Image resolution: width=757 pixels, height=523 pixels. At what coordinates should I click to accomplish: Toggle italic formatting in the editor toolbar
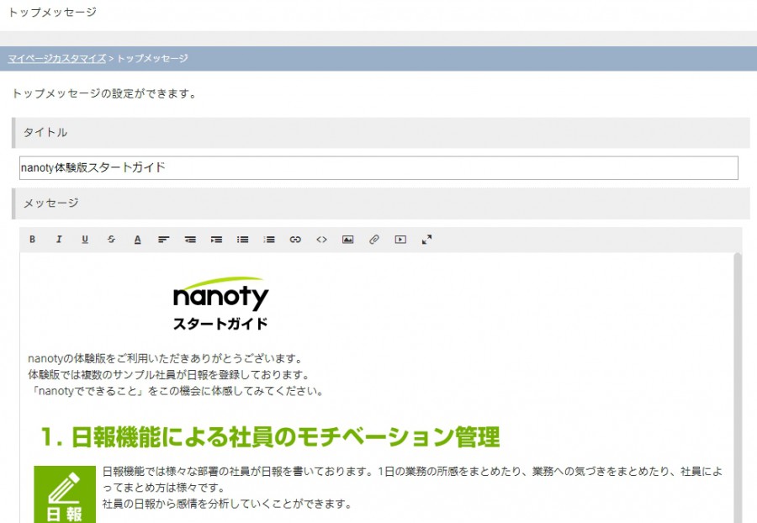(59, 240)
